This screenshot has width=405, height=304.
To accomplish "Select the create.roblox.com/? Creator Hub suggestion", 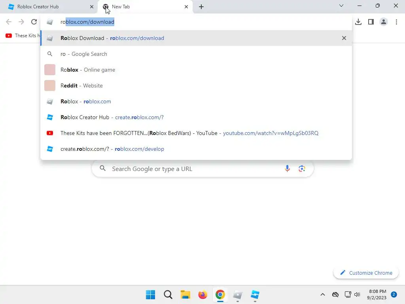I will click(196, 117).
